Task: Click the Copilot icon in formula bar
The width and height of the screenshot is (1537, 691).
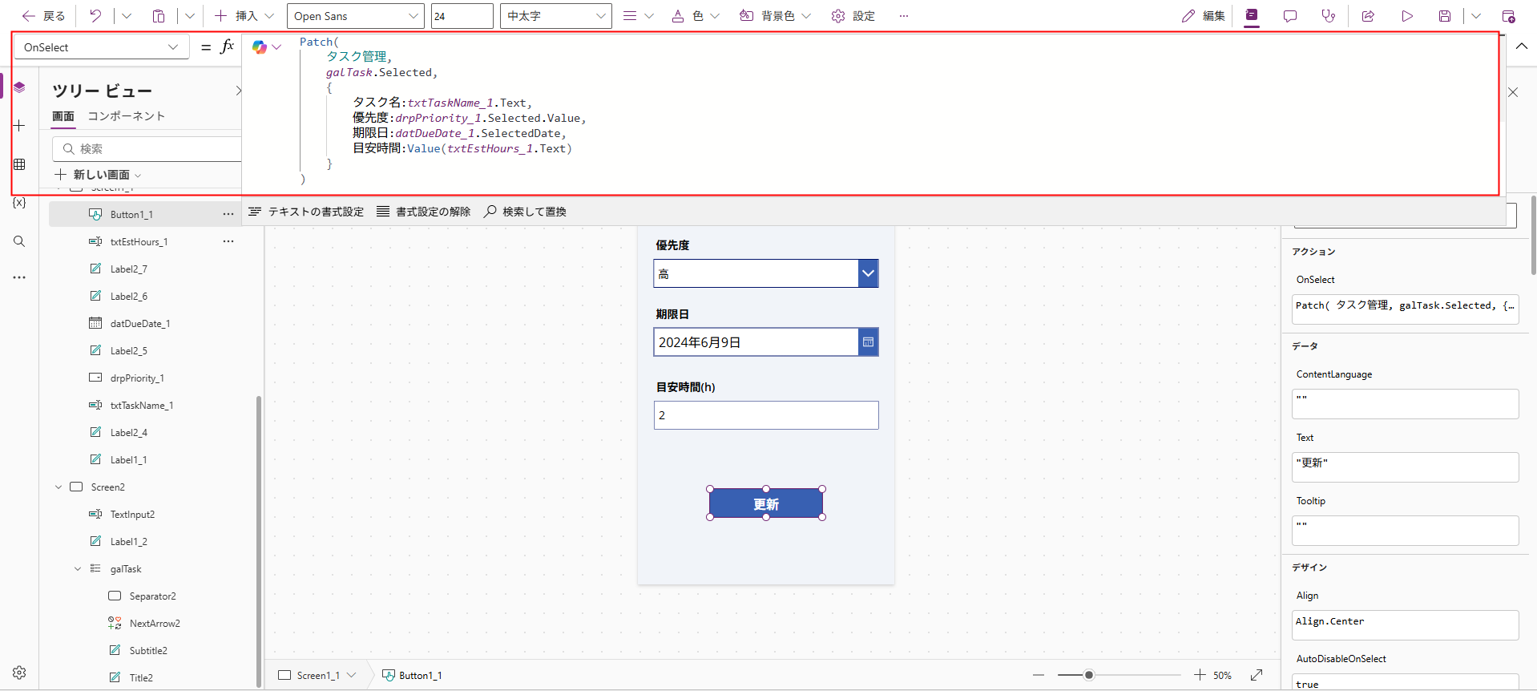Action: pyautogui.click(x=259, y=47)
